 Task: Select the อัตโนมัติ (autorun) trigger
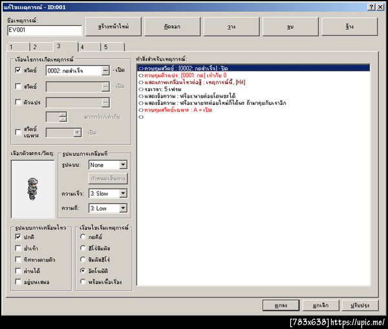(83, 271)
